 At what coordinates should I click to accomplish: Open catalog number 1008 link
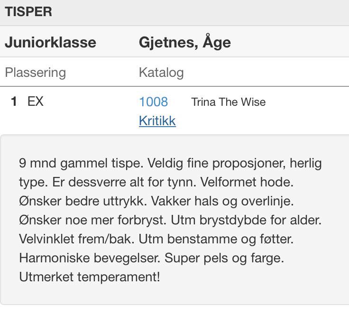[x=153, y=102]
